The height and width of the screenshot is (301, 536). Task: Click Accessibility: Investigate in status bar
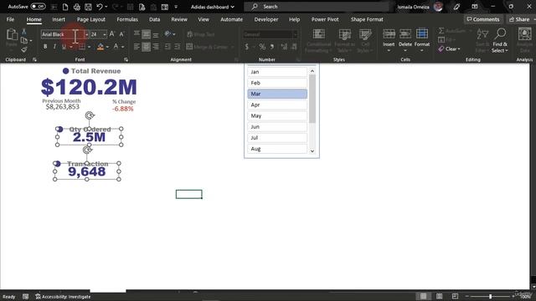[x=63, y=297]
